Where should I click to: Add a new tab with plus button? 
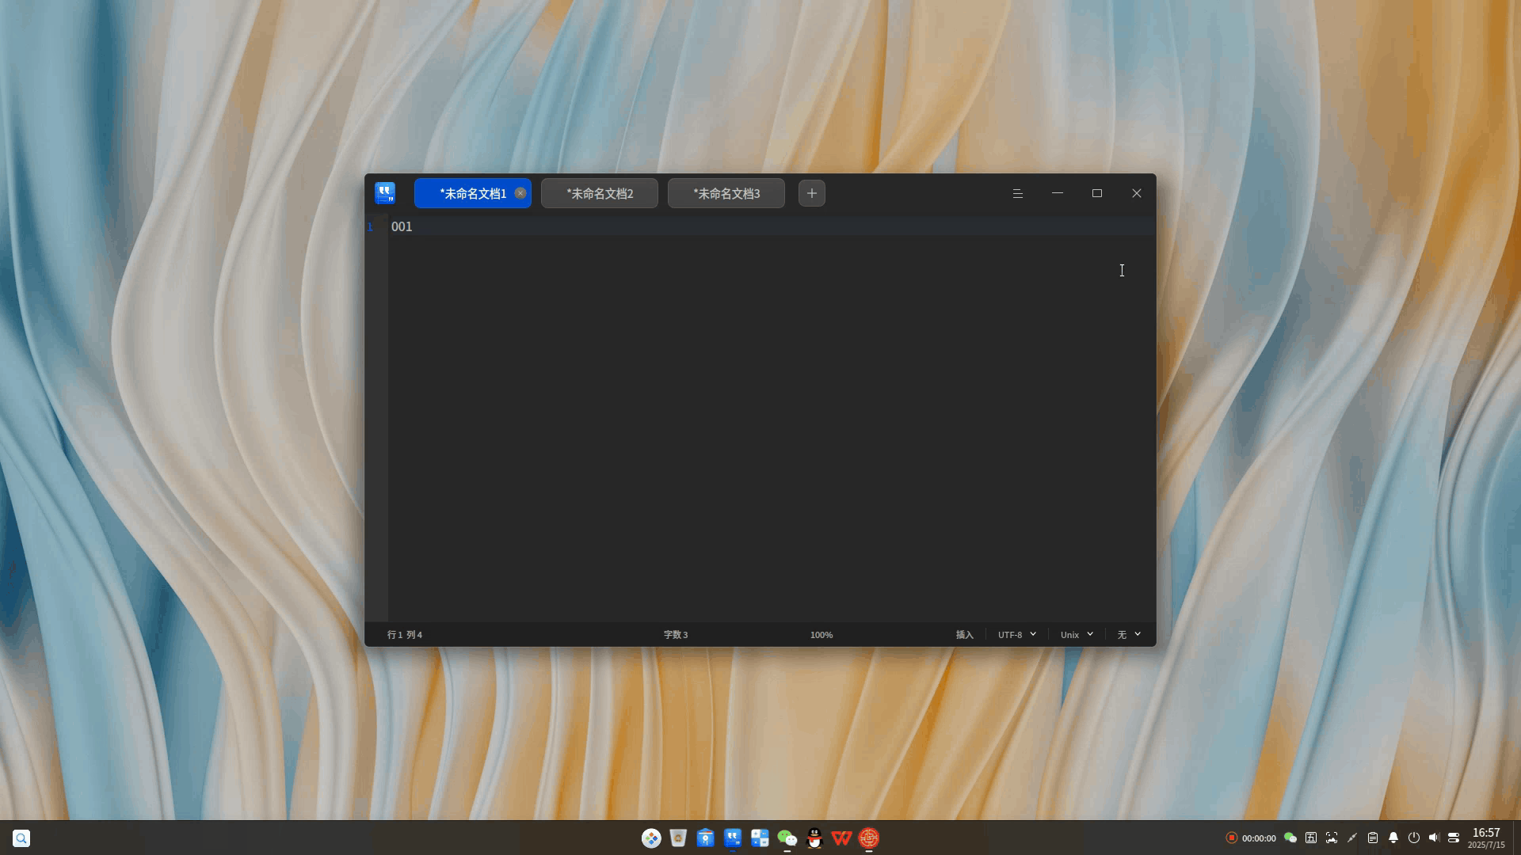[x=812, y=193]
